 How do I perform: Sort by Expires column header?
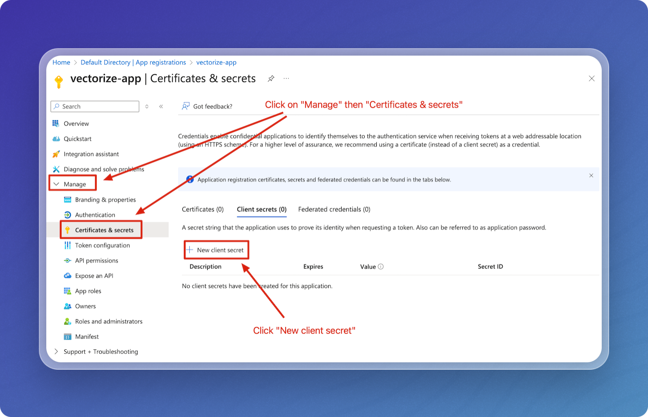coord(313,267)
